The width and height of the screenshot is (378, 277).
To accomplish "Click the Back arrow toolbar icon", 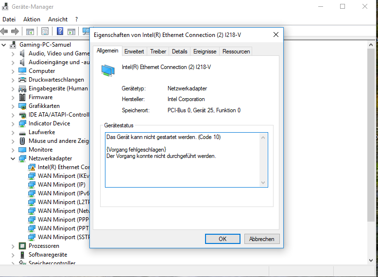I will [x=4, y=31].
